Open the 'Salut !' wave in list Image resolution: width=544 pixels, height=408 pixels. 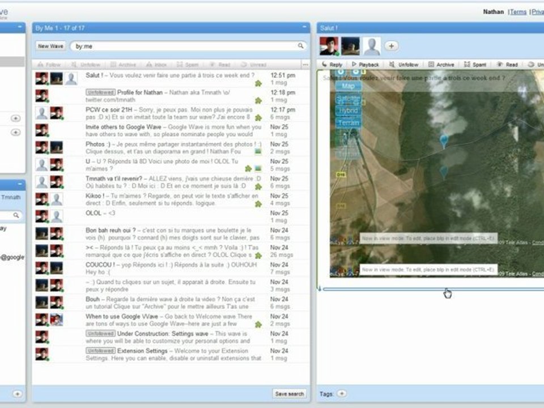171,79
